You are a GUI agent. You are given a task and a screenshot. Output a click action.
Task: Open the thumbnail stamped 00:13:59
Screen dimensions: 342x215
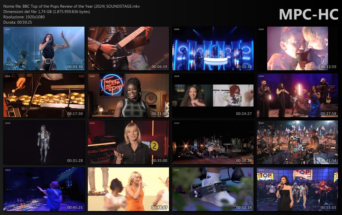tap(297, 49)
